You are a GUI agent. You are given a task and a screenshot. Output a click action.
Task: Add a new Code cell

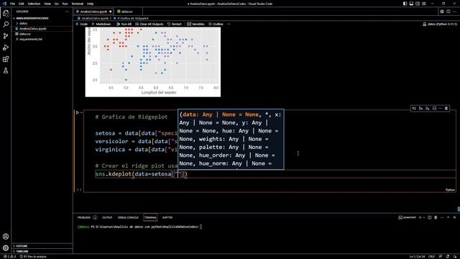click(x=81, y=24)
